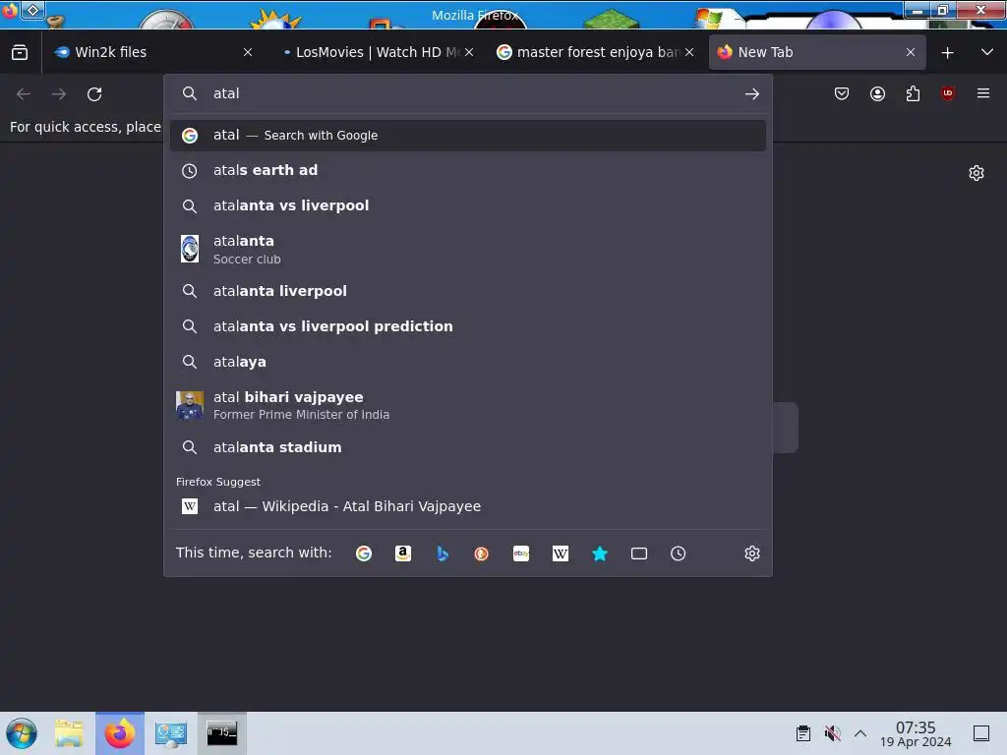Open clipboard tray icon
Screen dimensions: 1007x755
click(802, 733)
